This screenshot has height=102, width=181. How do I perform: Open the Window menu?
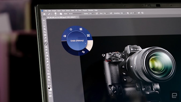click(91, 10)
